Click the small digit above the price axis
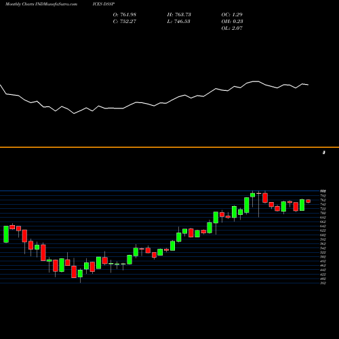 [x=324, y=153]
